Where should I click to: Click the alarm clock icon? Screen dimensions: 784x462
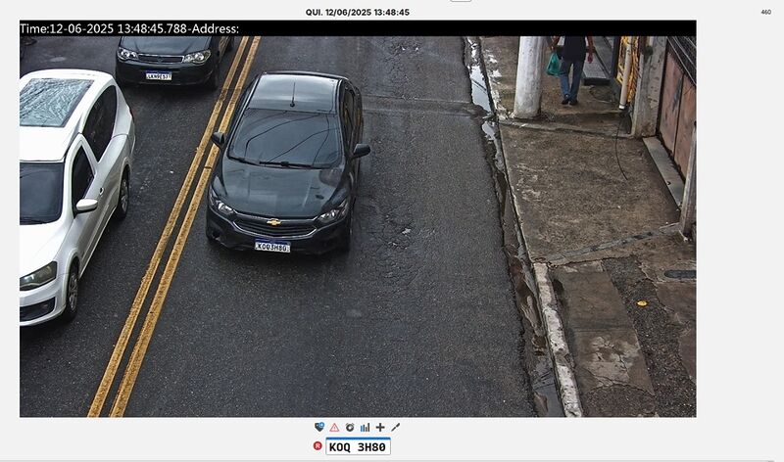coord(350,428)
